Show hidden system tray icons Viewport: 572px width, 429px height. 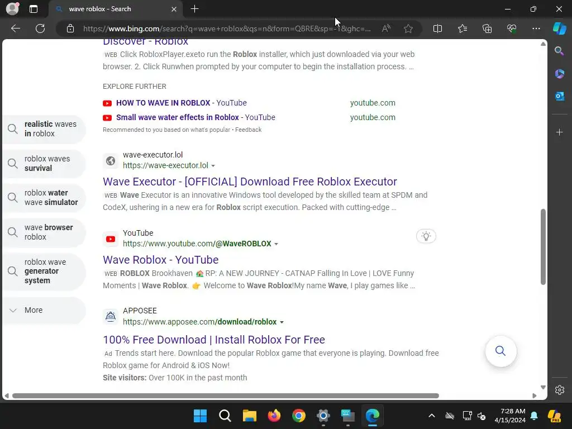coord(432,416)
